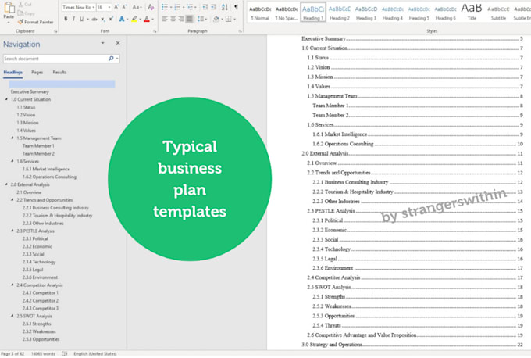Click the line spacing icon
Image resolution: width=531 pixels, height=358 pixels.
201,19
